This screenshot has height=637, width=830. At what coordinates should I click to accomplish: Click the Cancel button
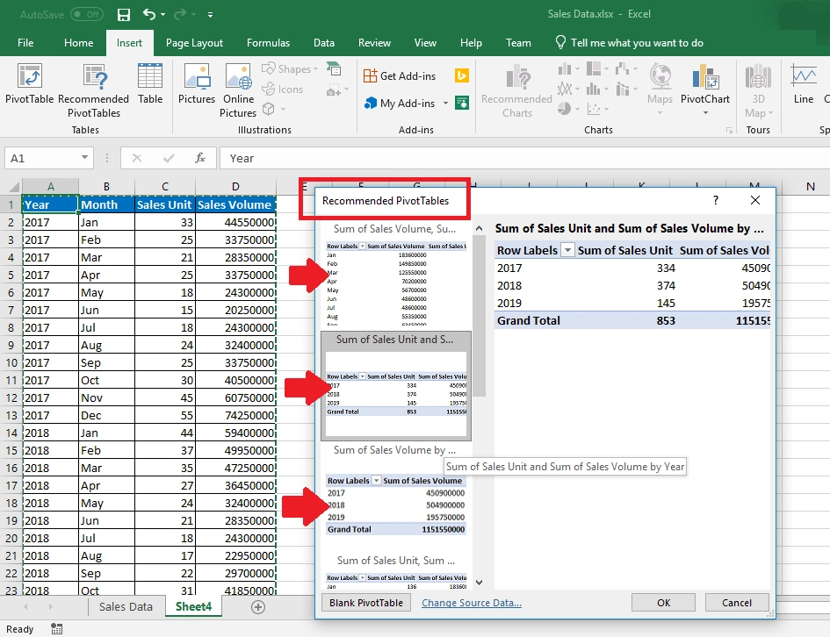(x=736, y=603)
